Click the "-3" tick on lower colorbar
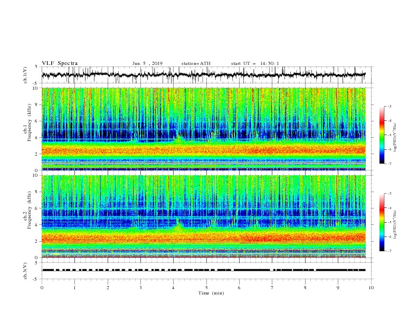Viewport: 418px width, 323px height. 389,194
